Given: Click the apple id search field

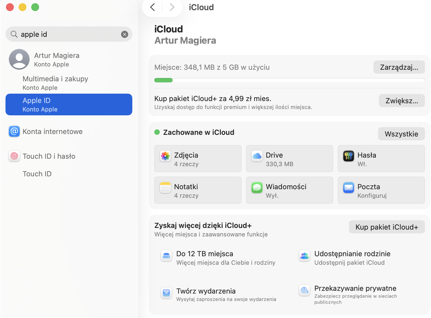Looking at the screenshot, I should [x=69, y=34].
